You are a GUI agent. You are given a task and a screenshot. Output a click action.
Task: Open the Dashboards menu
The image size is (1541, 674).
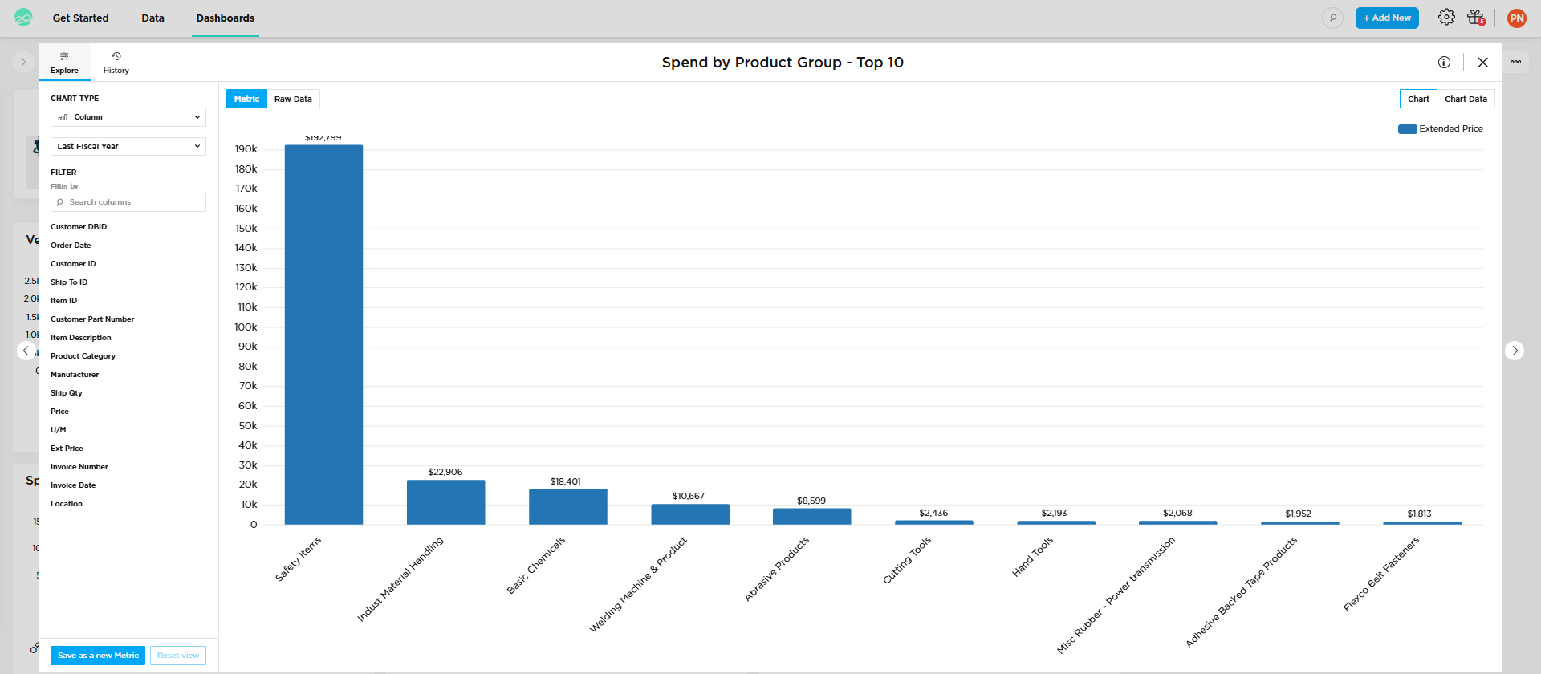pyautogui.click(x=226, y=18)
